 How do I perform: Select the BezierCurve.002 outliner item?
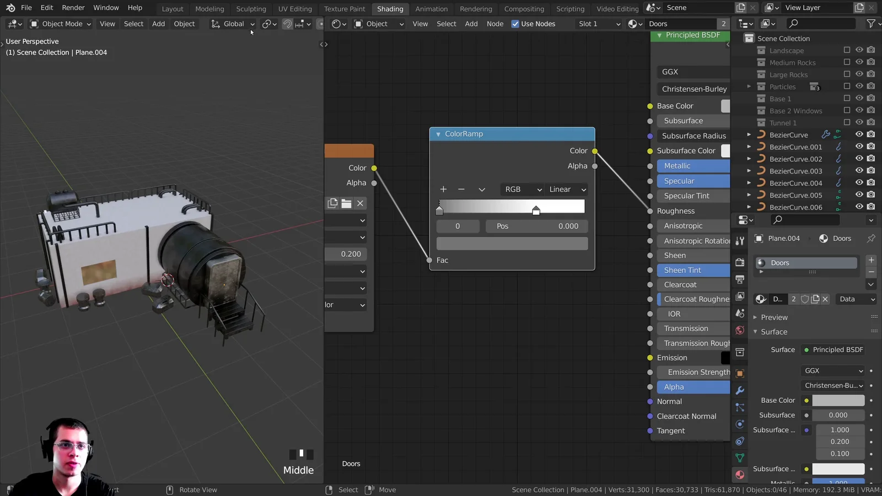[796, 159]
